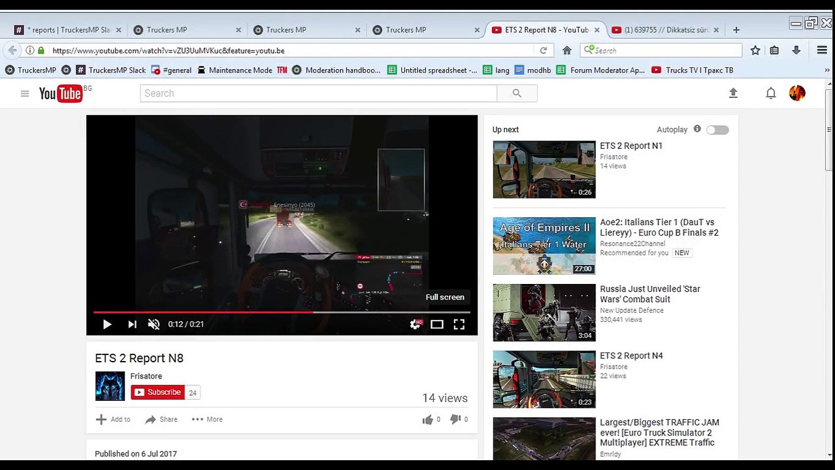The width and height of the screenshot is (835, 470).
Task: Open browser home page
Action: pos(567,50)
